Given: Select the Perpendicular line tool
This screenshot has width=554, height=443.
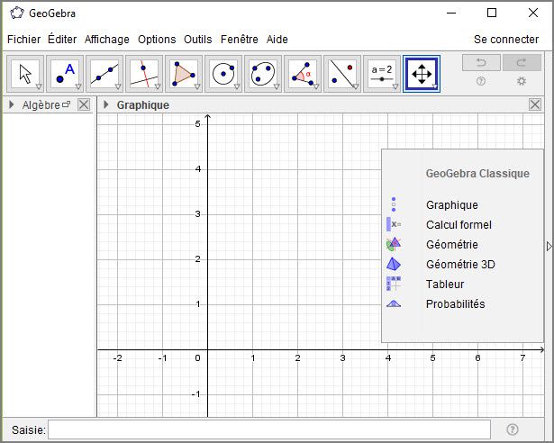Looking at the screenshot, I should [144, 74].
